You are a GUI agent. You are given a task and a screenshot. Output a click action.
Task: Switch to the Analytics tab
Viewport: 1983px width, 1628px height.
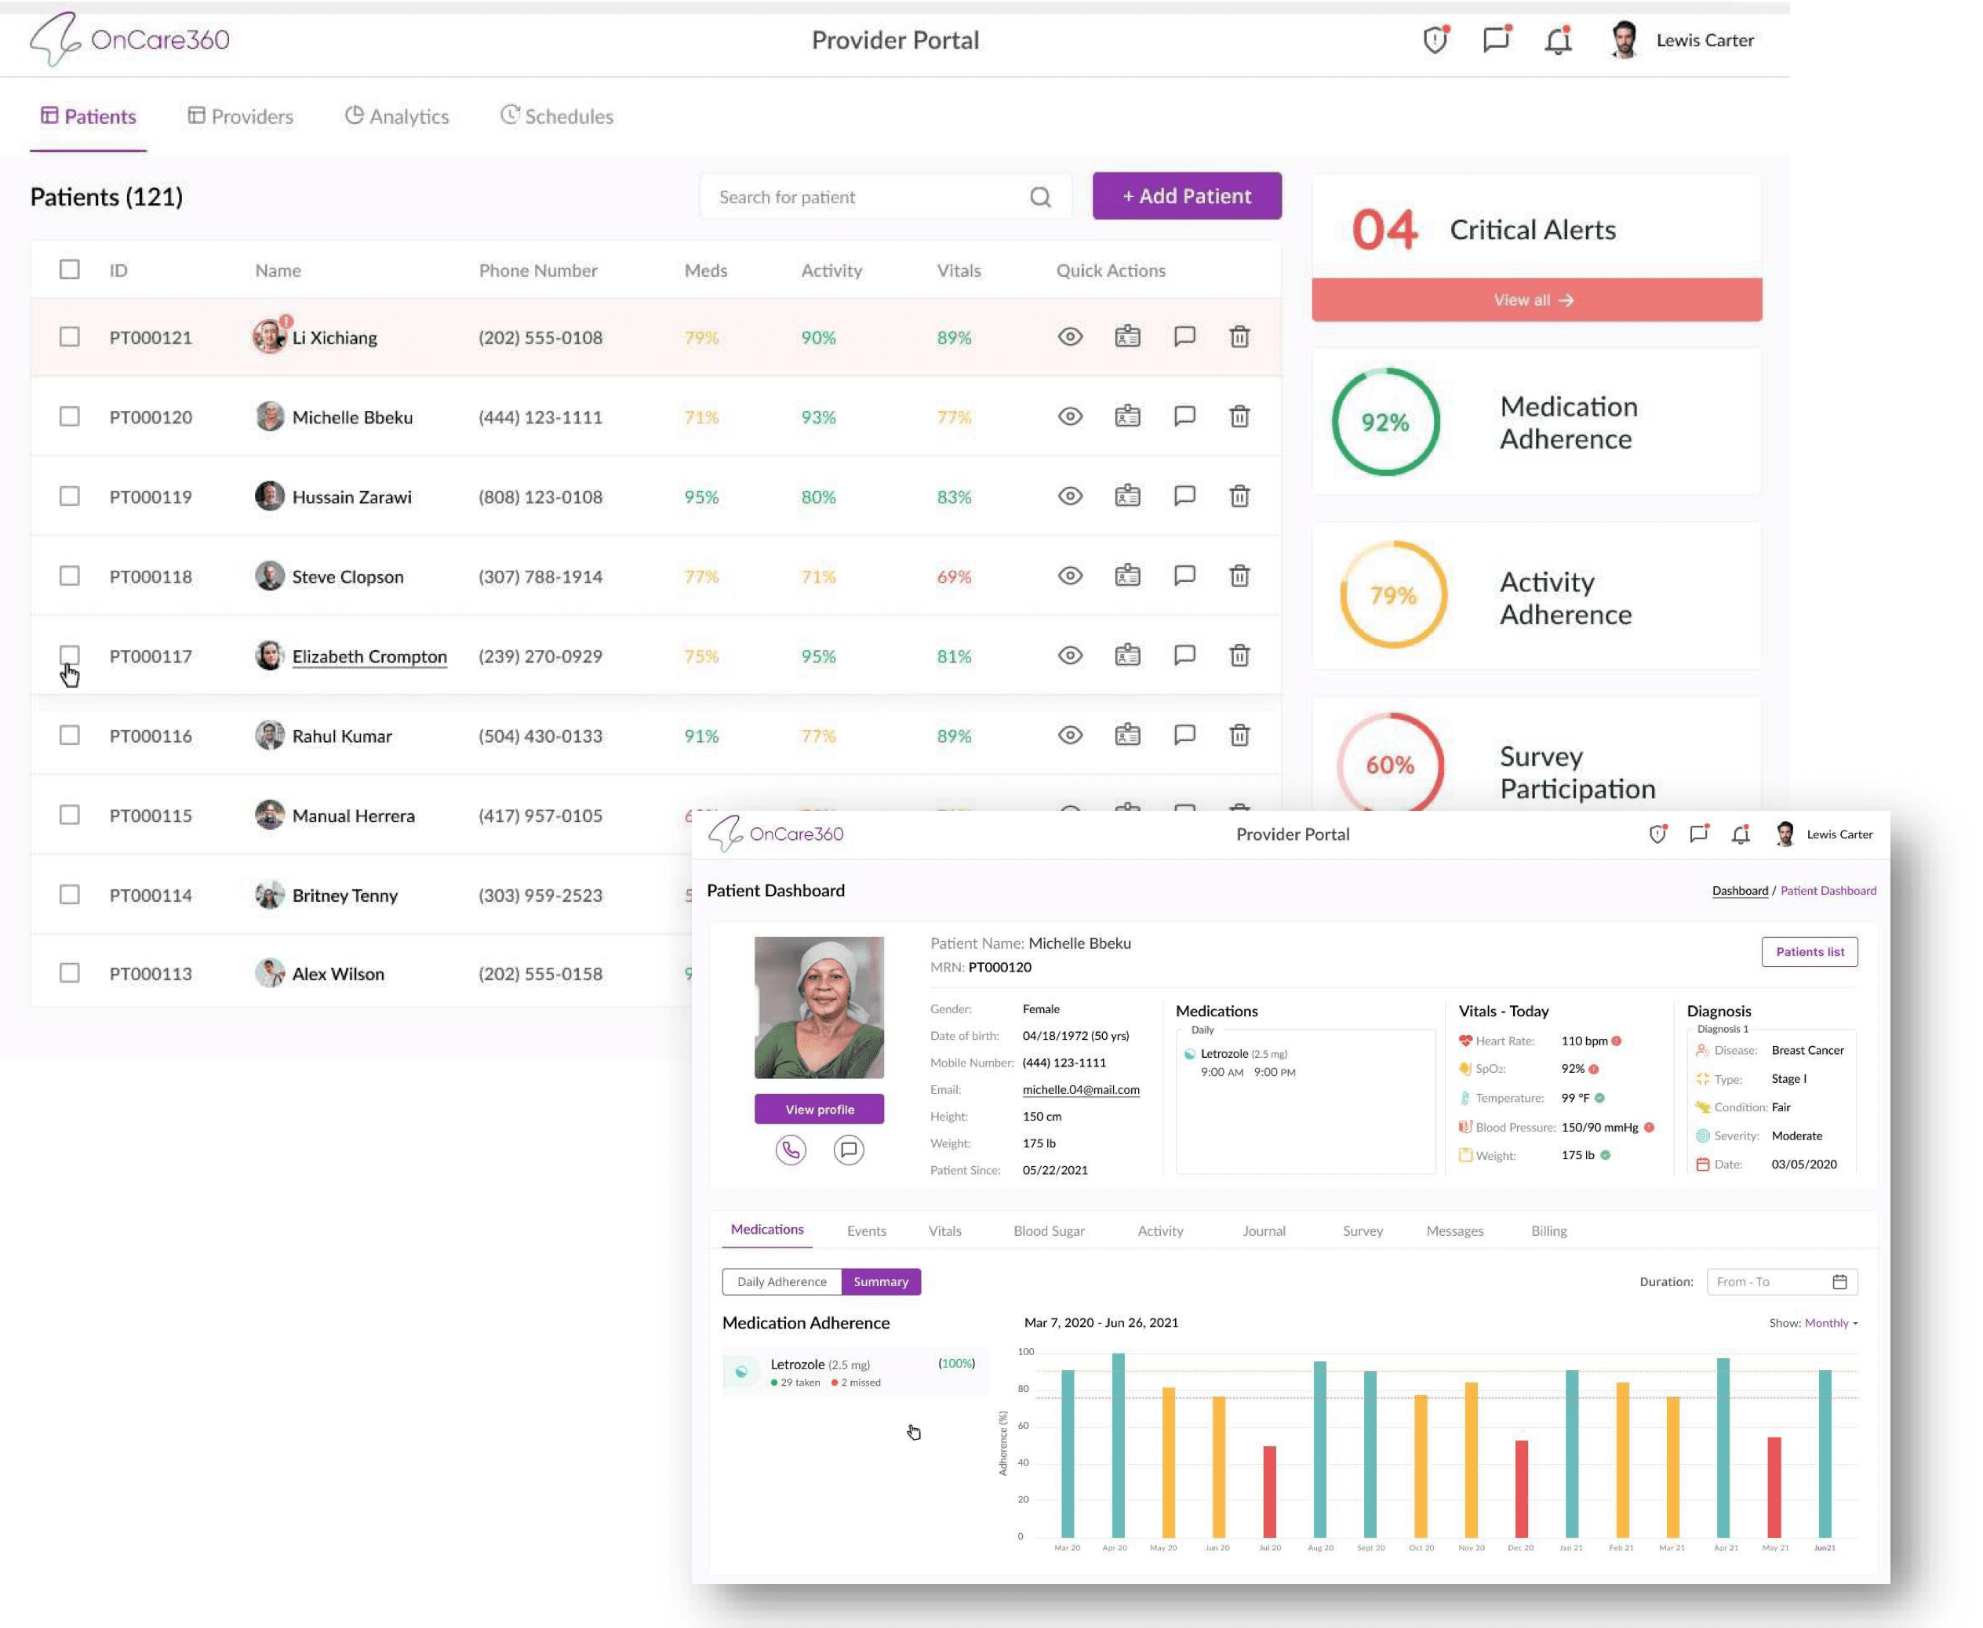click(x=397, y=116)
